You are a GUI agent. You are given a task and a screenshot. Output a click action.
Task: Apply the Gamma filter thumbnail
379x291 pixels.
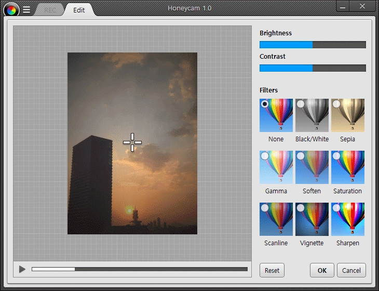click(x=276, y=167)
